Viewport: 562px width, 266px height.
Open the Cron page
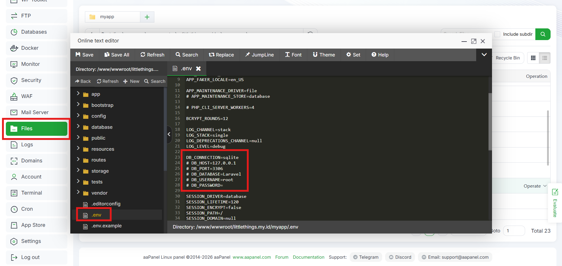[x=36, y=209]
